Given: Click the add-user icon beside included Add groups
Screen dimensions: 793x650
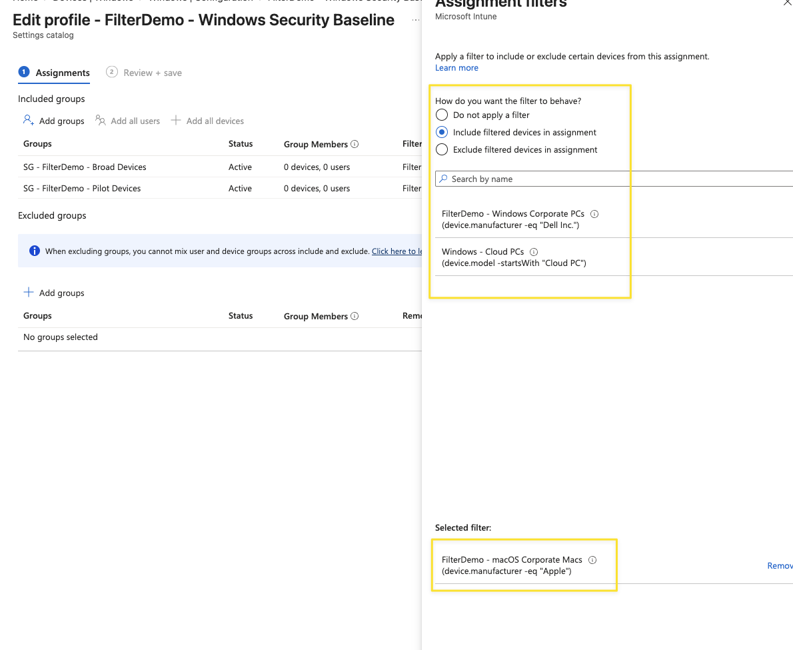Looking at the screenshot, I should tap(29, 120).
